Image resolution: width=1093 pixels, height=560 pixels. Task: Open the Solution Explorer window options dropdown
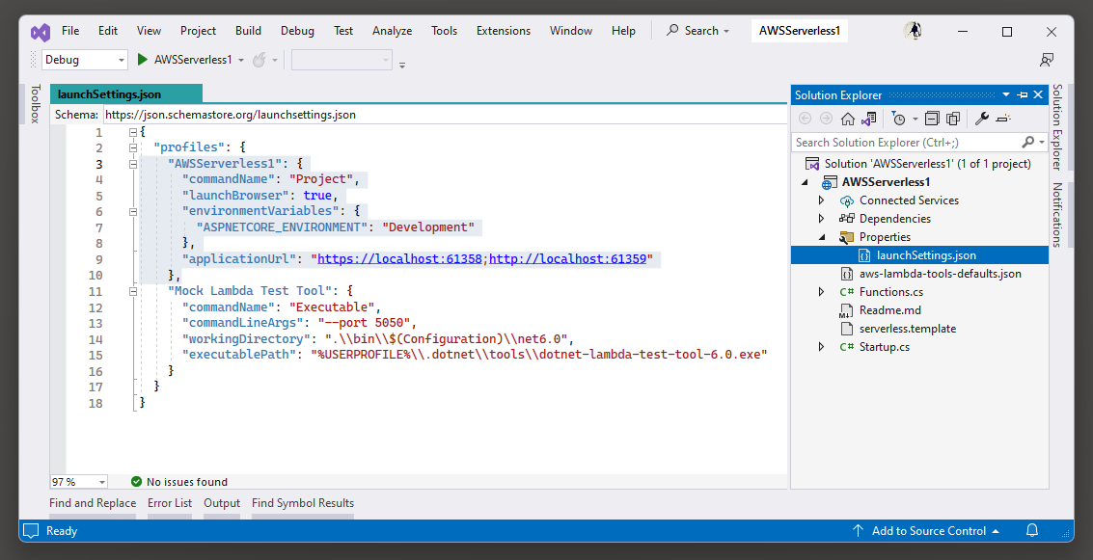click(x=1006, y=94)
